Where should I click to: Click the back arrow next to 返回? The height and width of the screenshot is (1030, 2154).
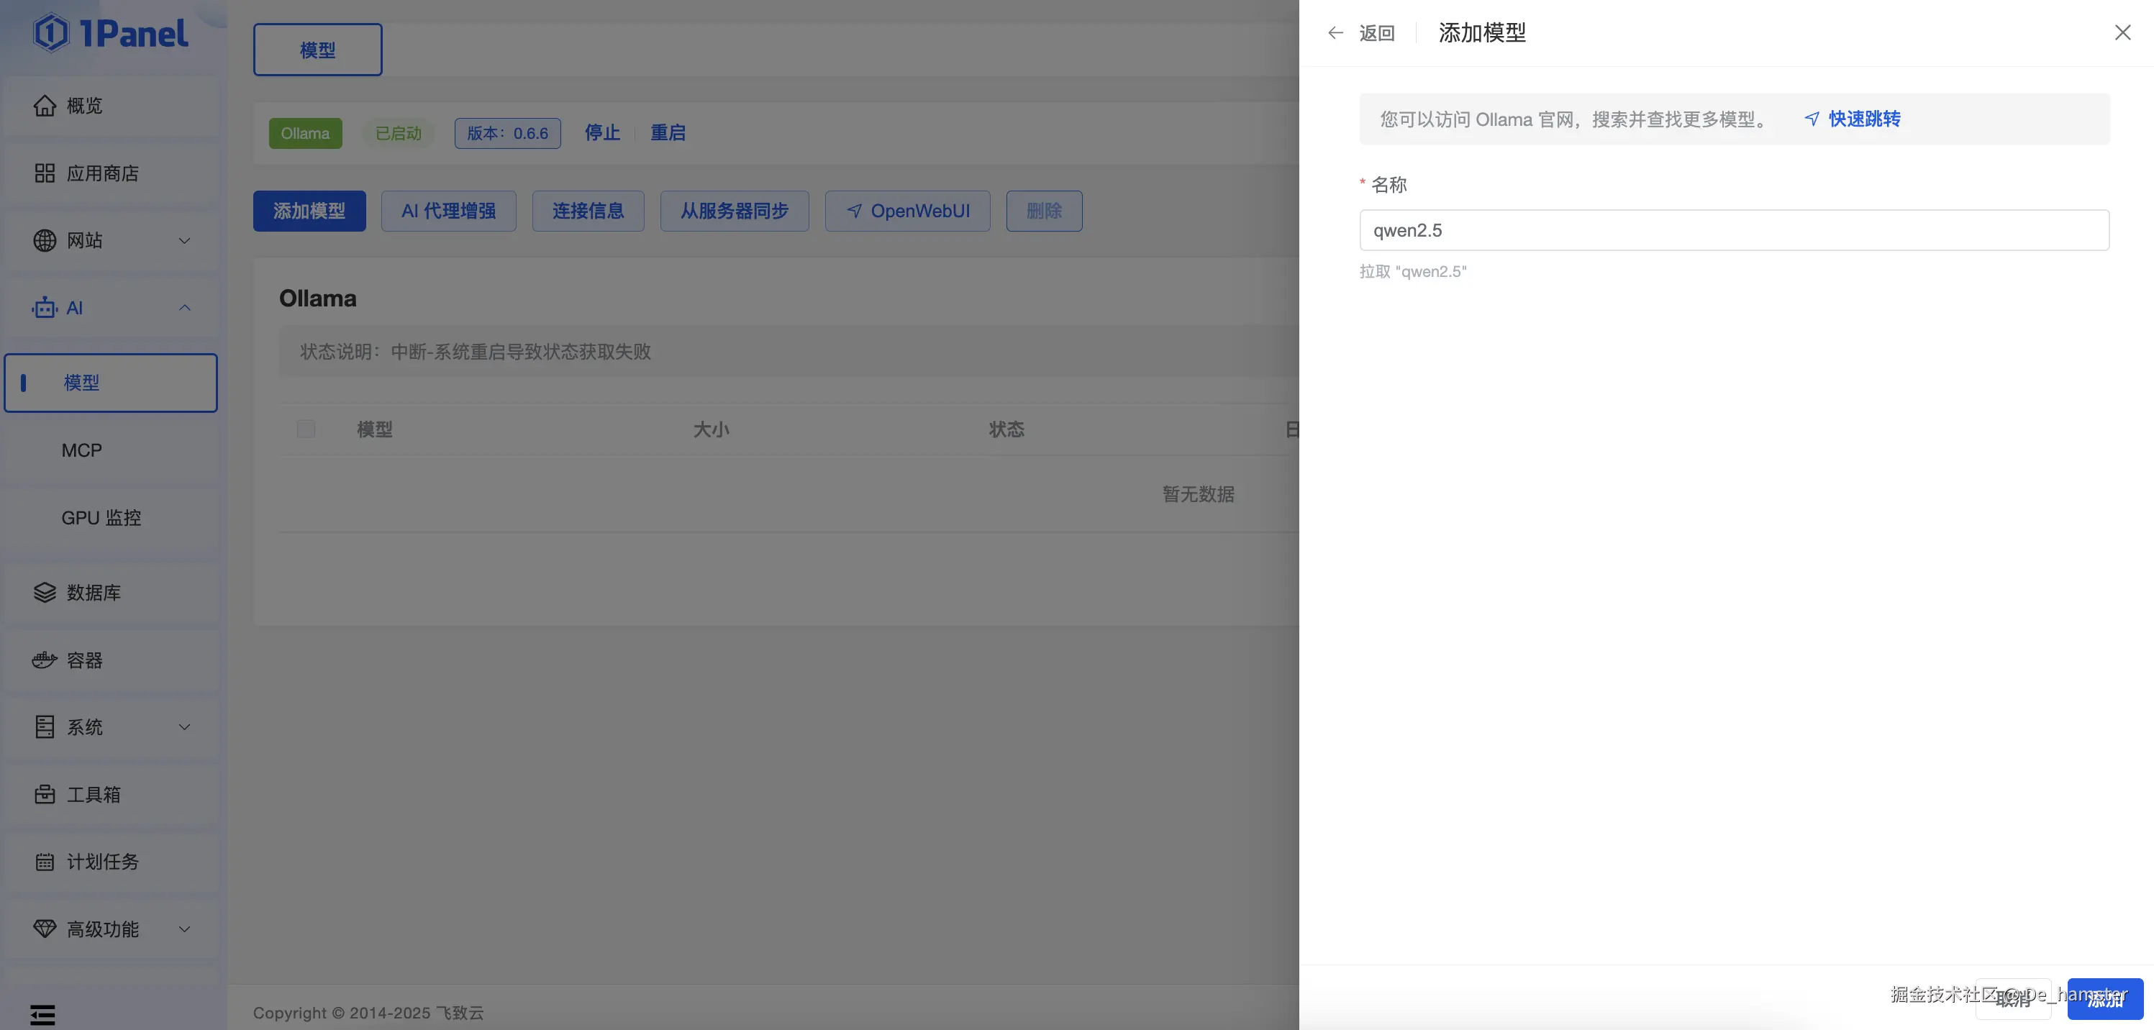point(1335,32)
